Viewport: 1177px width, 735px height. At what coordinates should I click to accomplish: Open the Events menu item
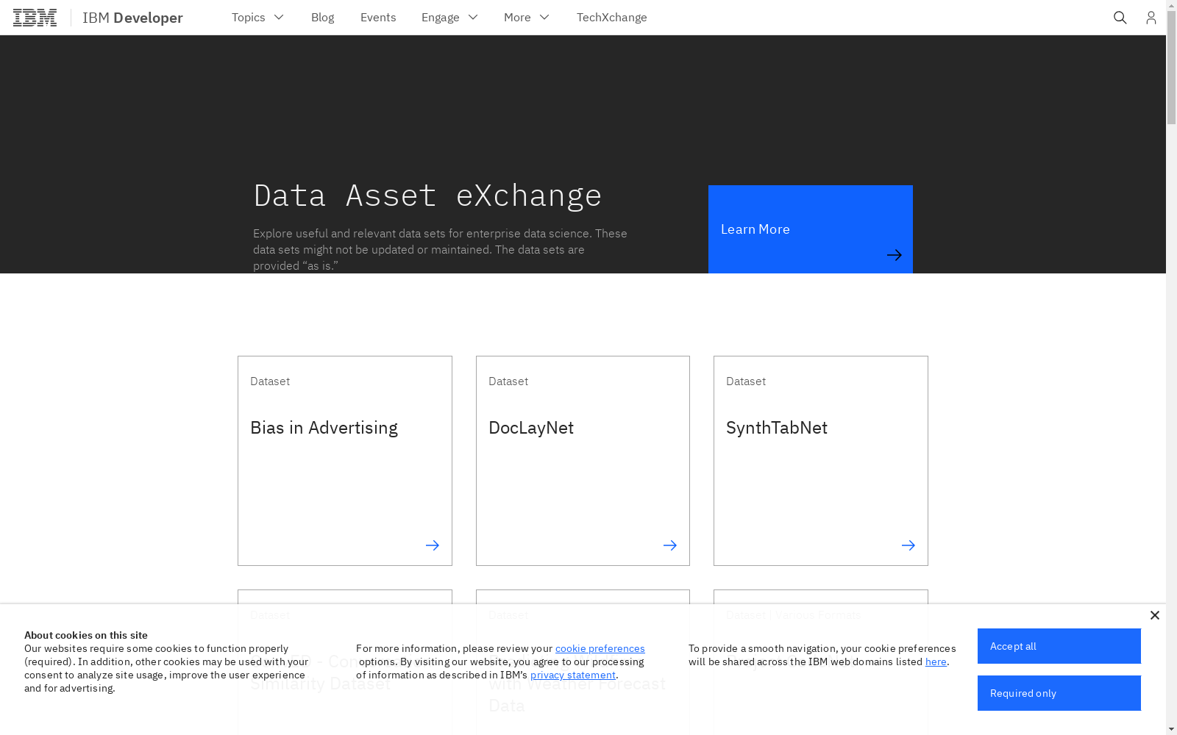tap(378, 18)
